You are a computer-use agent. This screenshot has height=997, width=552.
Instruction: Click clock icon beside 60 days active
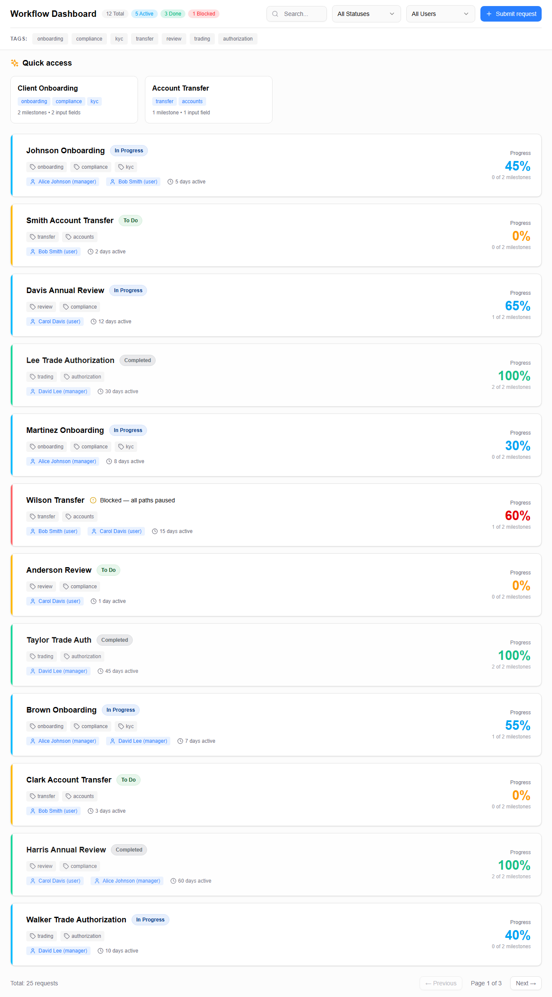(x=173, y=881)
